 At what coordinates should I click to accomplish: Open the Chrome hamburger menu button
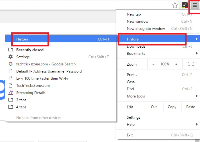195,5
